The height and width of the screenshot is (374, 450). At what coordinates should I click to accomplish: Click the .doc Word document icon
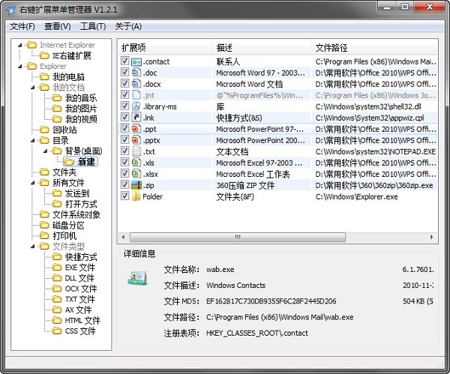[136, 73]
